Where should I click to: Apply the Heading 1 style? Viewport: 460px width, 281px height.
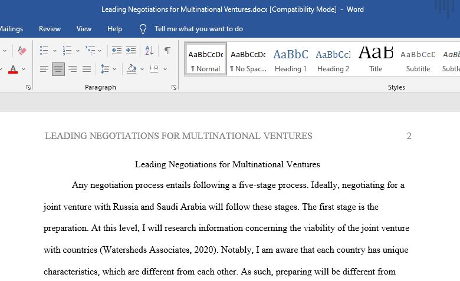pyautogui.click(x=291, y=59)
